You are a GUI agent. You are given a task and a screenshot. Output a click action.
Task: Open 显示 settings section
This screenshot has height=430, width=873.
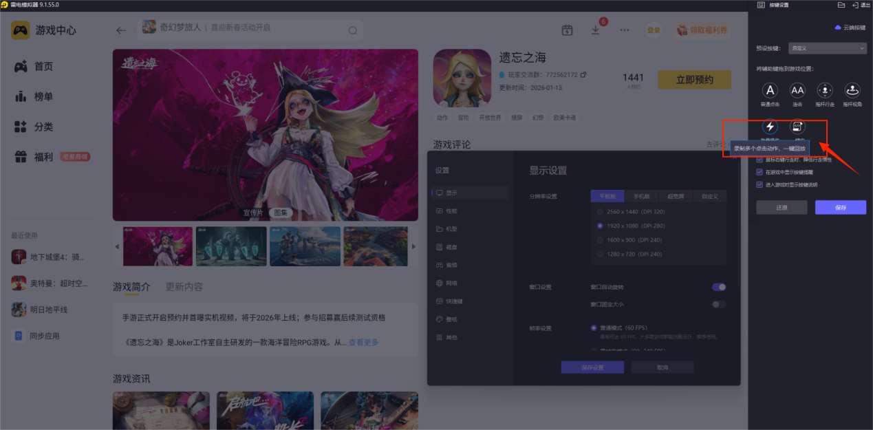(471, 193)
